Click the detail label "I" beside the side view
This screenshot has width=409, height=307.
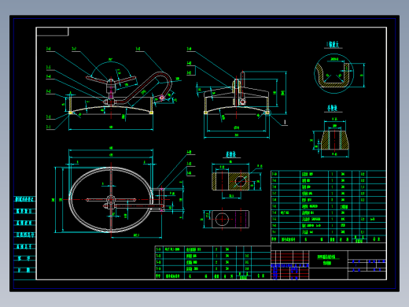[285, 122]
